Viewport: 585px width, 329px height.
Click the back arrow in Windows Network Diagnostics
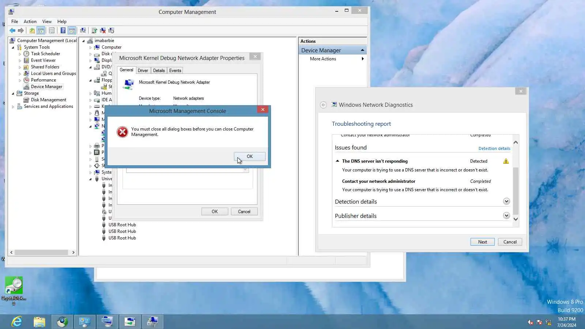323,105
